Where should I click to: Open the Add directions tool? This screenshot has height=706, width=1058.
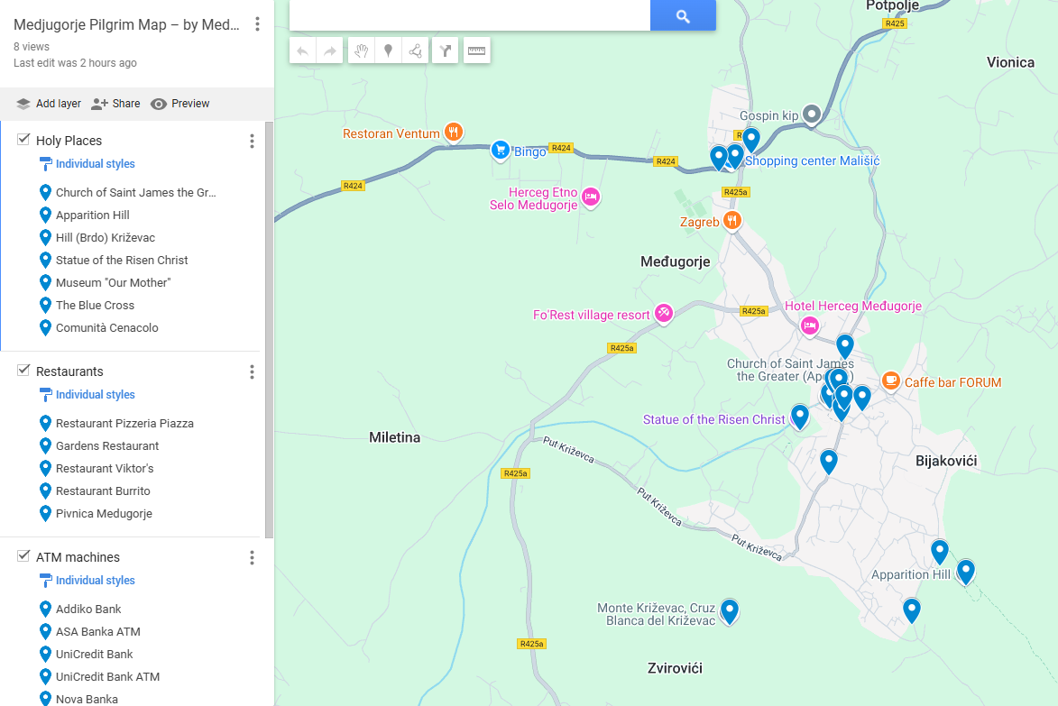coord(446,50)
